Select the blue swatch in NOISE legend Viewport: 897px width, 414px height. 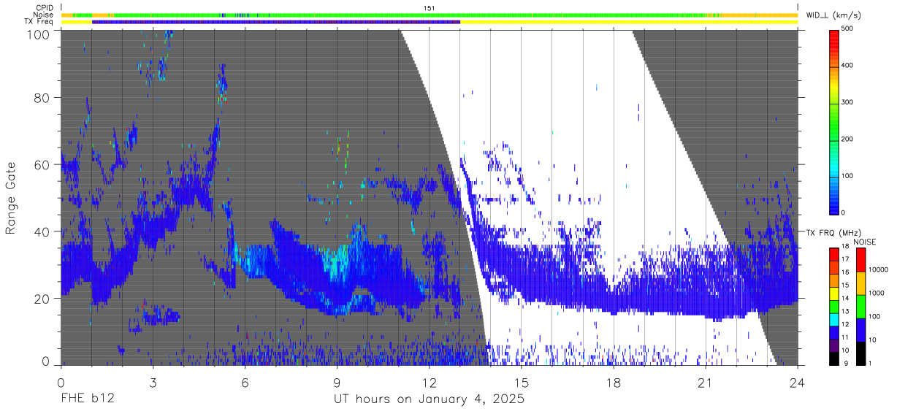tap(860, 329)
